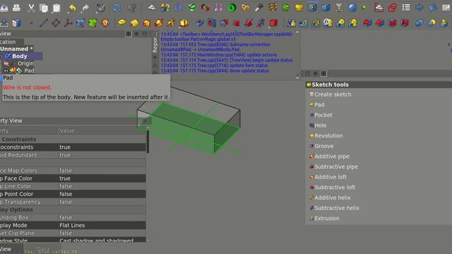Click the Redo arrow

click(85, 8)
